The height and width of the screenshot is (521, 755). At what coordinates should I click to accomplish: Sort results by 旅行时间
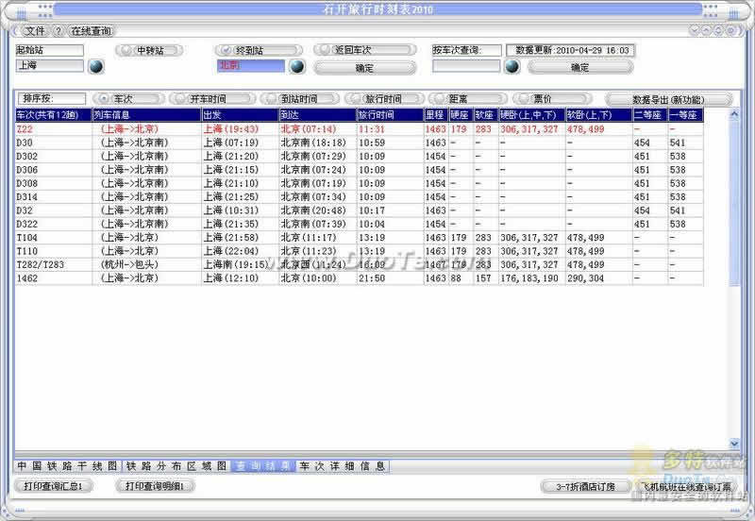pyautogui.click(x=384, y=99)
